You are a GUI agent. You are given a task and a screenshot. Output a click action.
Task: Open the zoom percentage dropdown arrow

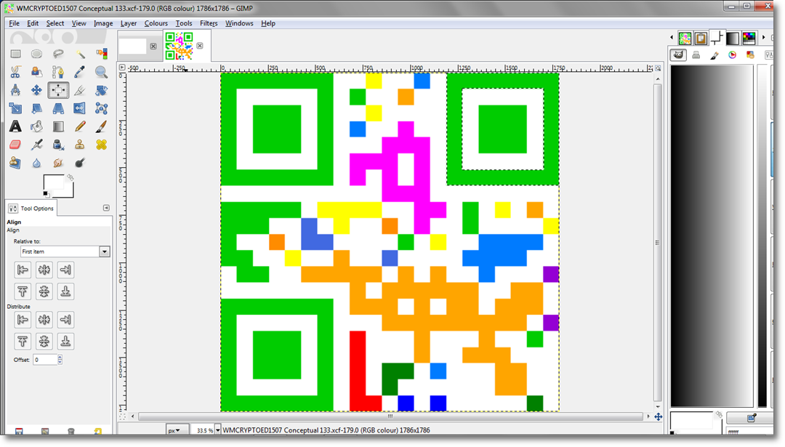[217, 430]
